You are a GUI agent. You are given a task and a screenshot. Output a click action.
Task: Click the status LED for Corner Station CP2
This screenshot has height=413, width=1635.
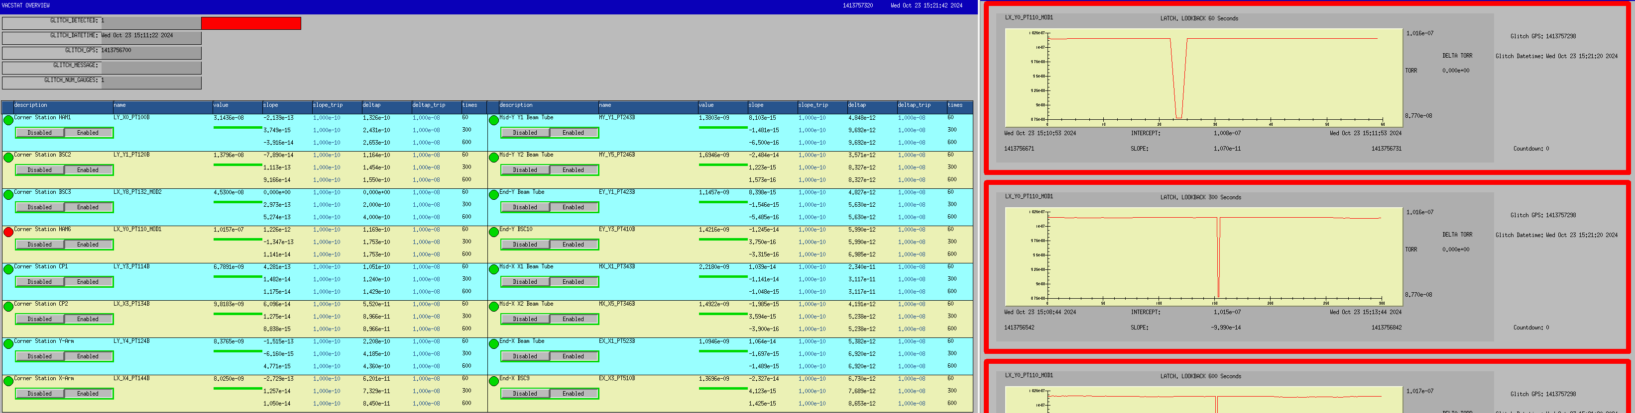pyautogui.click(x=8, y=307)
